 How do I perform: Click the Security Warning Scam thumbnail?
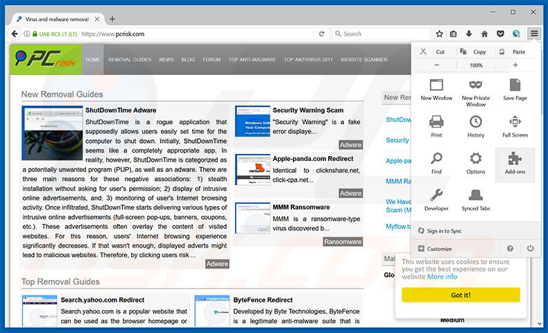coord(252,121)
